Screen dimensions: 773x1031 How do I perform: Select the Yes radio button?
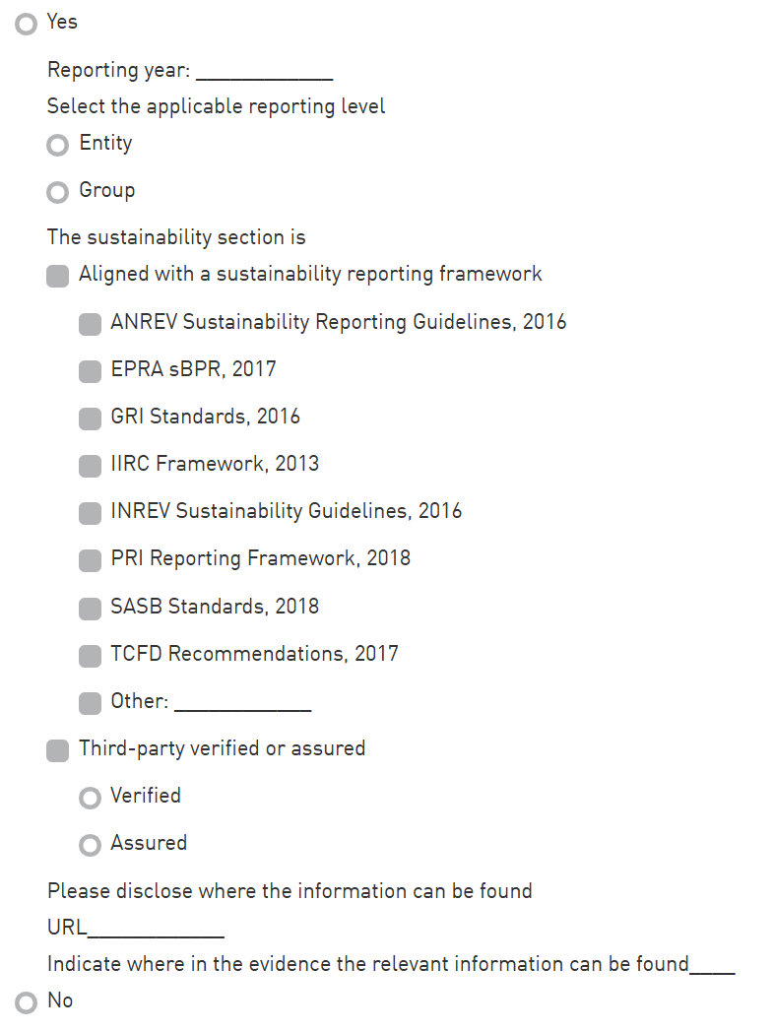(27, 24)
